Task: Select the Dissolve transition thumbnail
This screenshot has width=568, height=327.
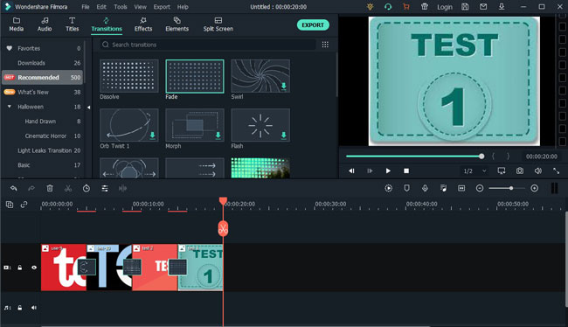Action: [x=129, y=76]
